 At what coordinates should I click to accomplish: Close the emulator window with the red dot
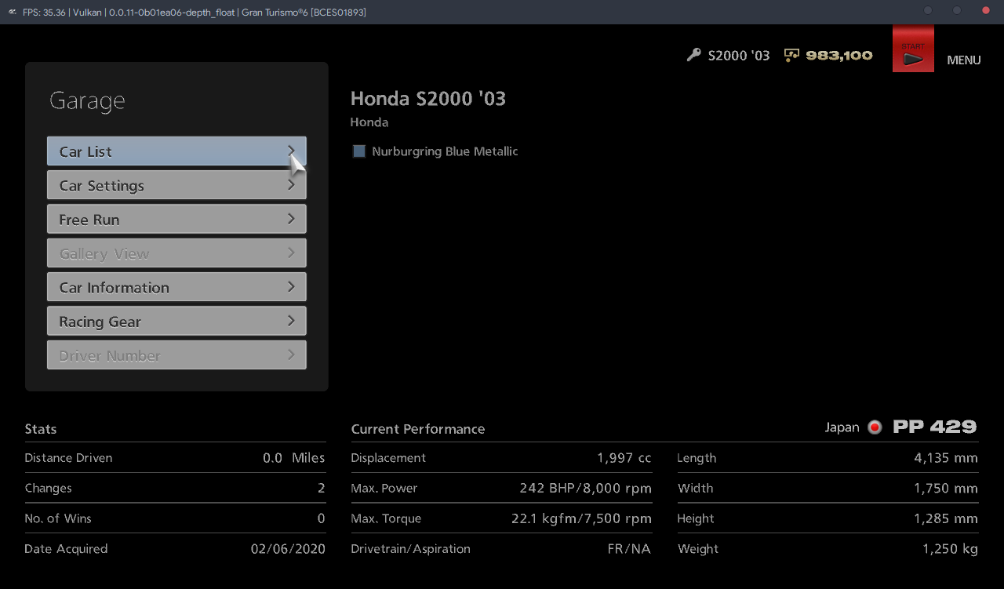pyautogui.click(x=986, y=11)
